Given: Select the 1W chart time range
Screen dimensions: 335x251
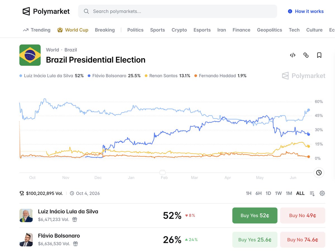Looking at the screenshot, I should [278, 193].
